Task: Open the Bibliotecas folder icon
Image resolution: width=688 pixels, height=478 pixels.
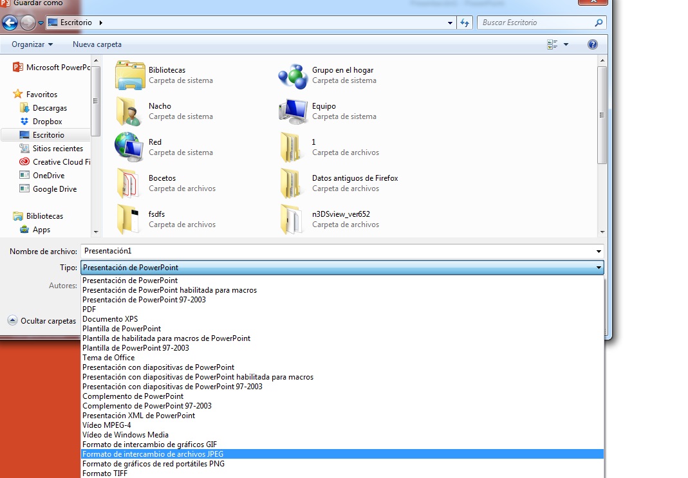Action: 130,75
